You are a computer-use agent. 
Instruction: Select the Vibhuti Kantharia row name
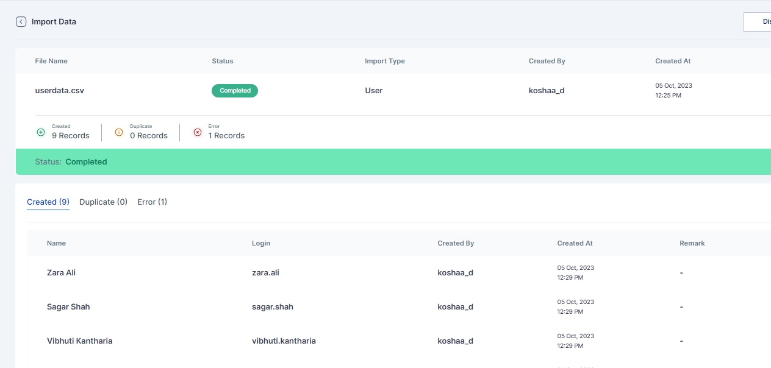(x=79, y=341)
